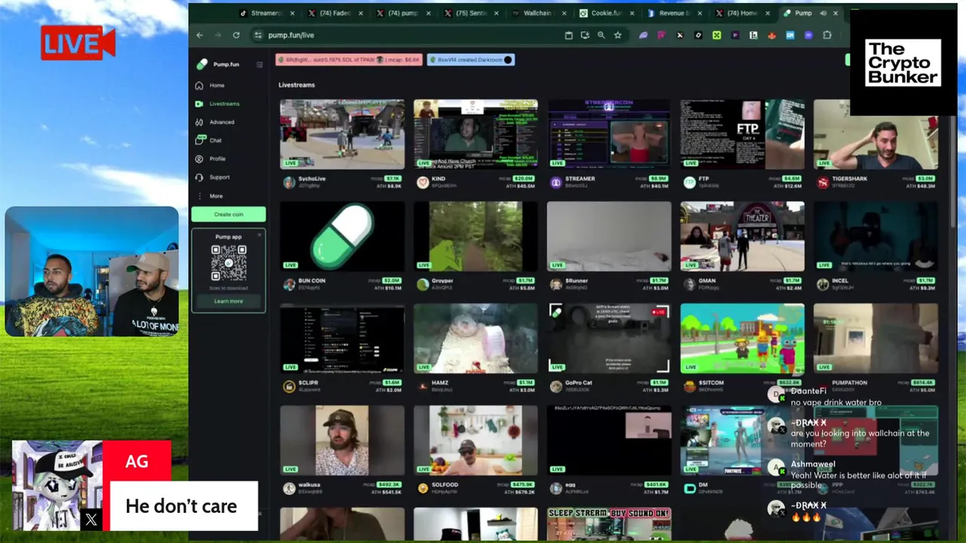966x543 pixels.
Task: Open the green pill BUN COIN thumbnail
Action: pyautogui.click(x=342, y=236)
